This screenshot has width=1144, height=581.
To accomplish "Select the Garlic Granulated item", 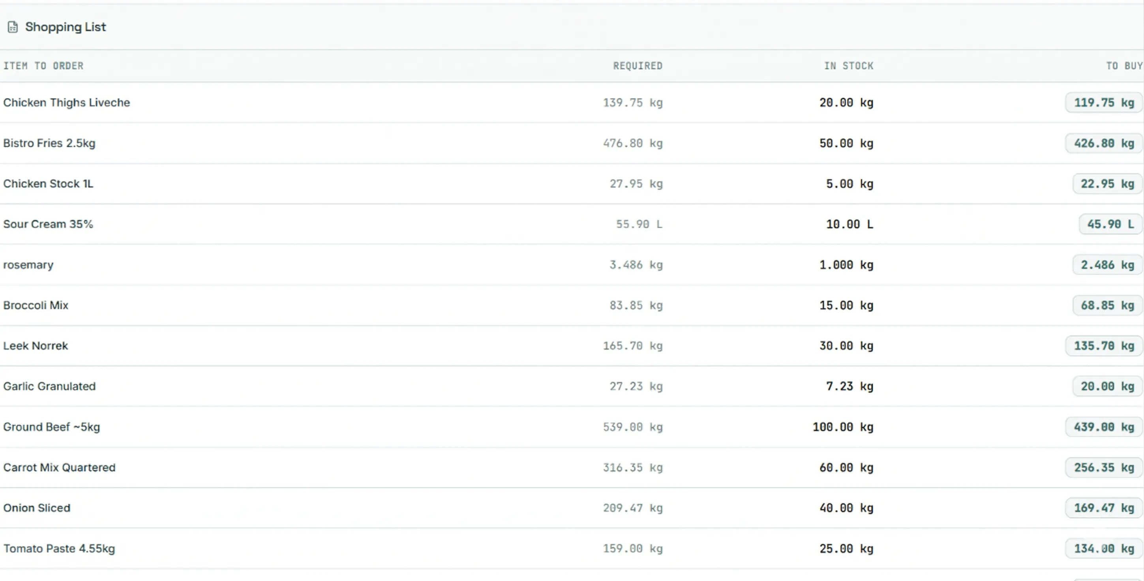I will coord(49,386).
